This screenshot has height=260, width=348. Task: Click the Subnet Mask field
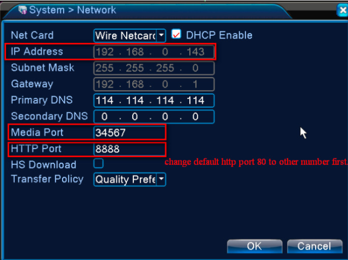pyautogui.click(x=154, y=68)
